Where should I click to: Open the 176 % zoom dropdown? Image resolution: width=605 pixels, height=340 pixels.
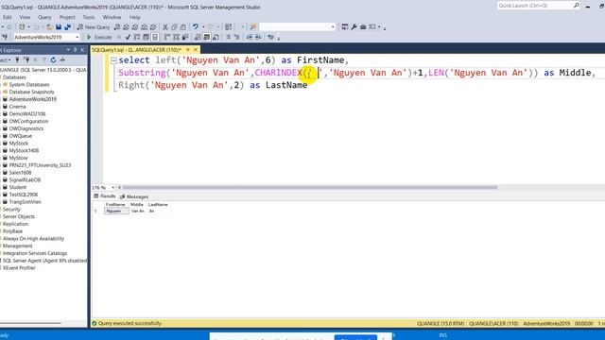(112, 187)
